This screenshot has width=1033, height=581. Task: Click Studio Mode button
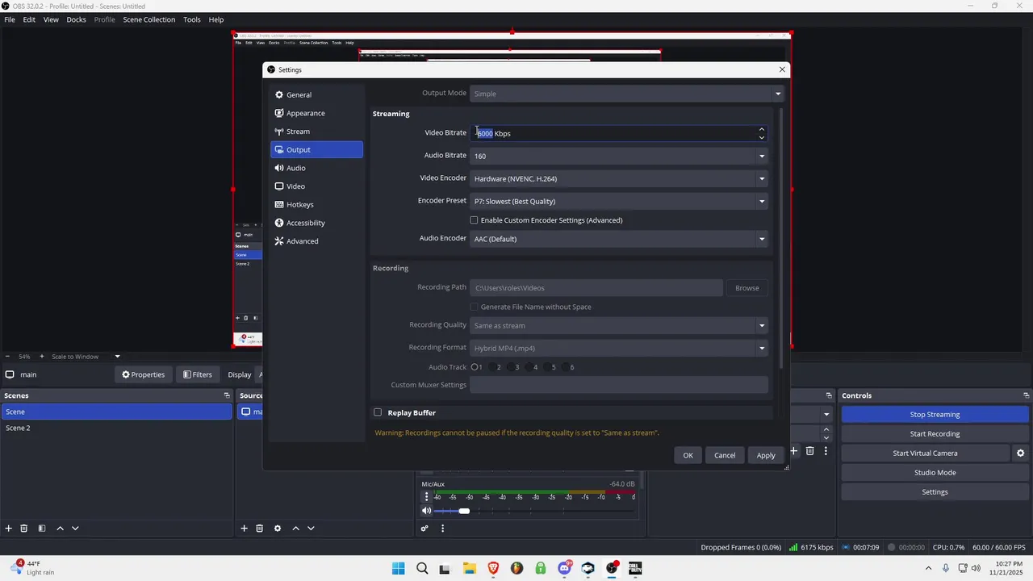click(935, 472)
